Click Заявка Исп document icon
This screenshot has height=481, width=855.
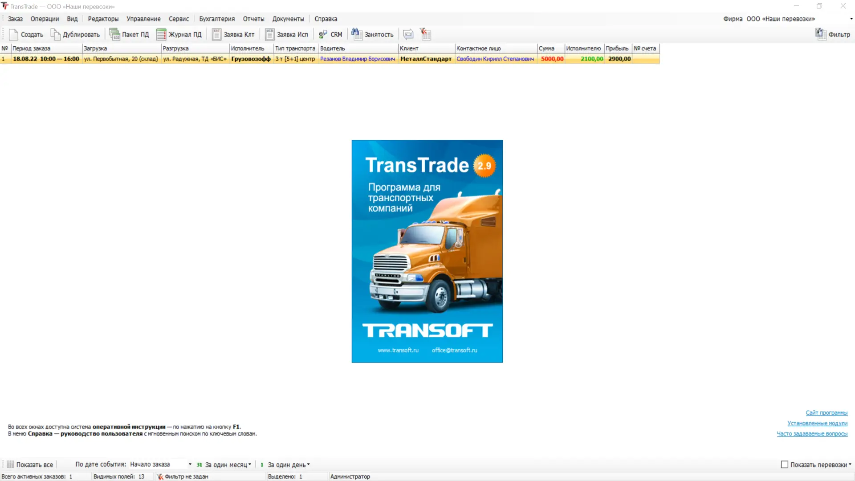pyautogui.click(x=269, y=34)
